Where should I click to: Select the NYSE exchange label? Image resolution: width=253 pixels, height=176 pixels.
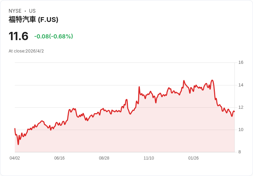pyautogui.click(x=15, y=11)
